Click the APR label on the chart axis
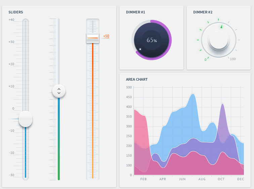 (163, 179)
